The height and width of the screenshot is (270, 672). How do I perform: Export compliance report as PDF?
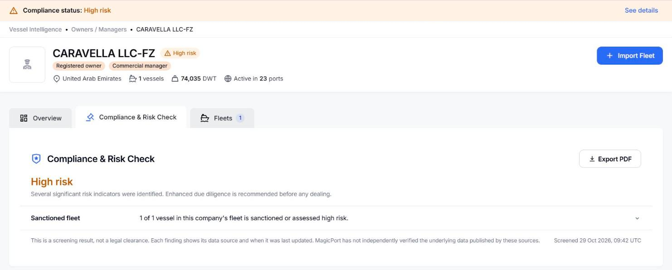point(610,159)
